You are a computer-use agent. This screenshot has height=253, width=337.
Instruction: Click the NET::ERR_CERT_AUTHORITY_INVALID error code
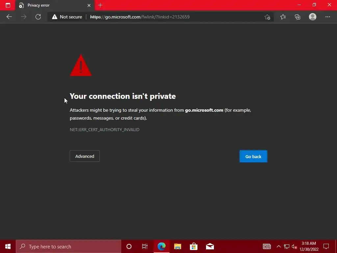point(104,129)
